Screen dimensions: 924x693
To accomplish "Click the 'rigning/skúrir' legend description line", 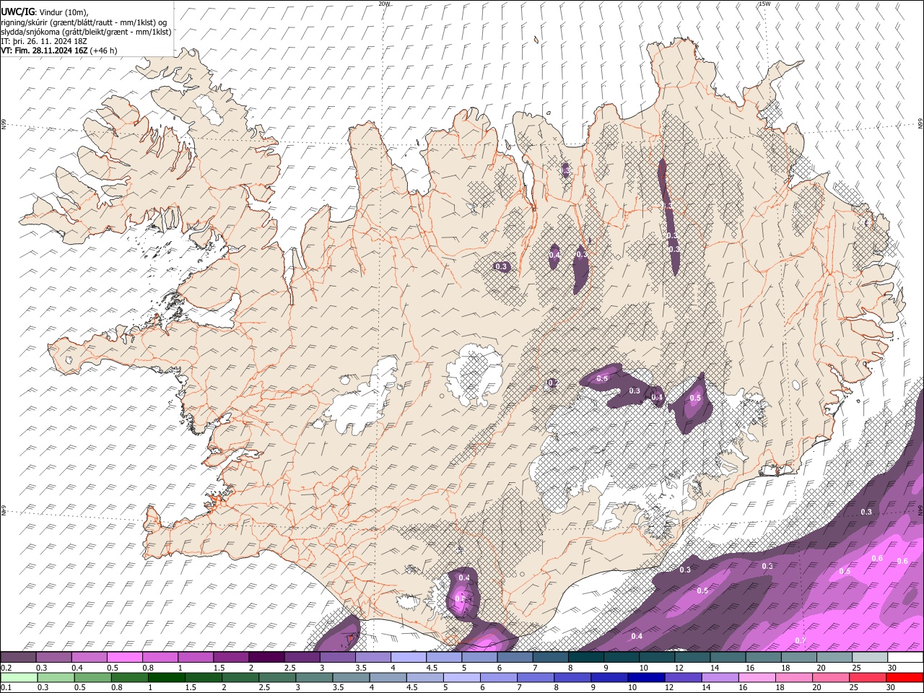I will (x=84, y=22).
